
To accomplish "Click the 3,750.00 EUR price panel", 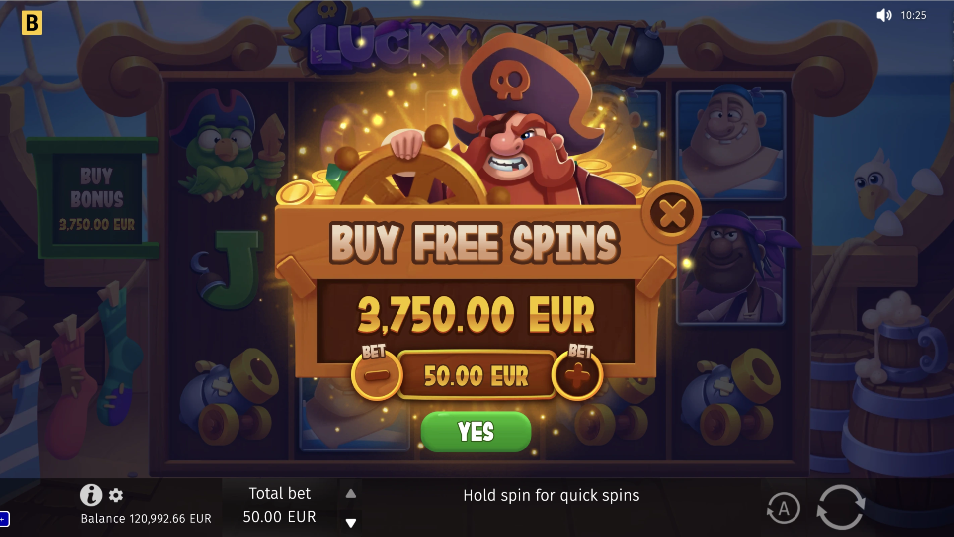I will [476, 315].
